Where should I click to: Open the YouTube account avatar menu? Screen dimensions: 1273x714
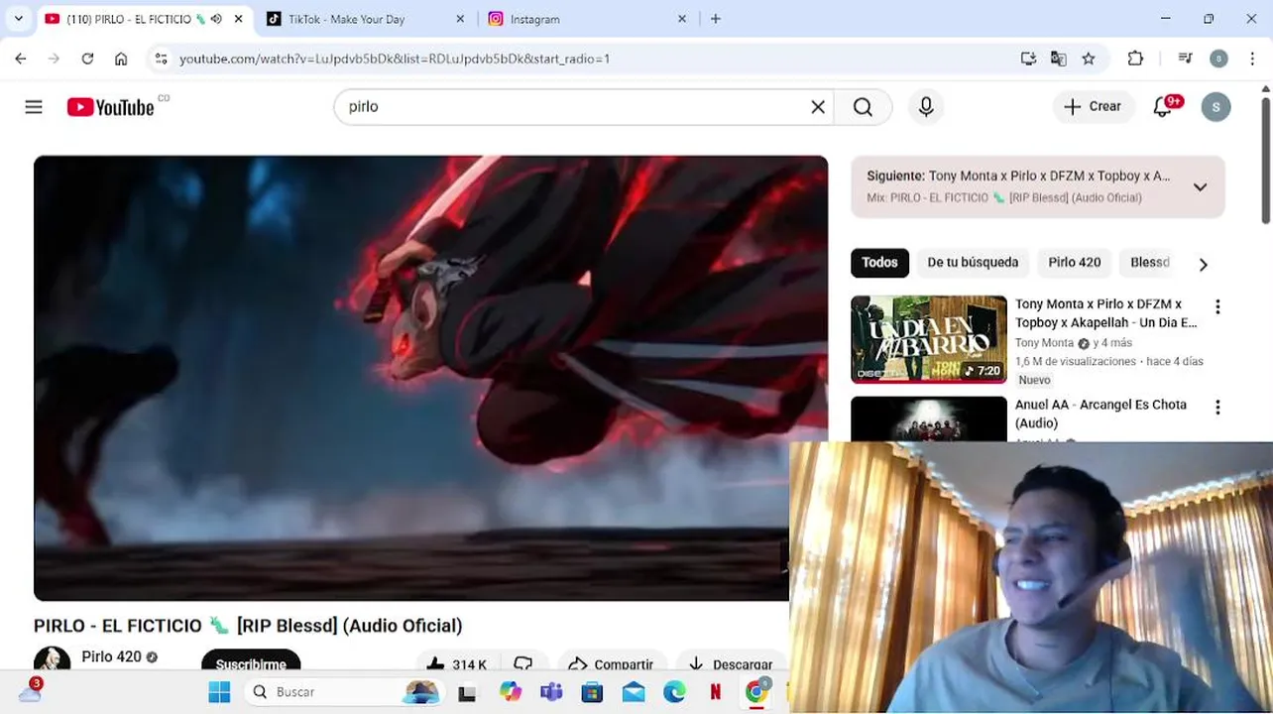(1215, 107)
